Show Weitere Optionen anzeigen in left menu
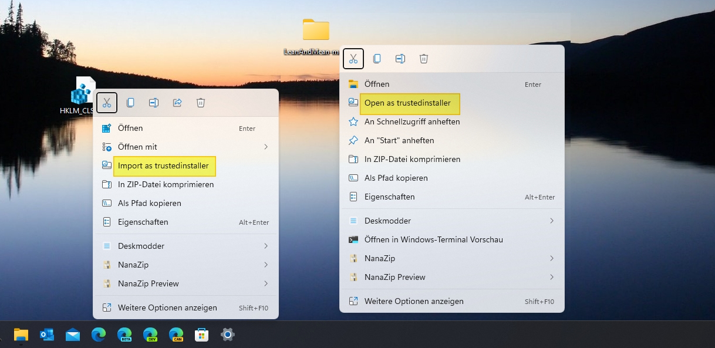The image size is (715, 348). point(186,308)
